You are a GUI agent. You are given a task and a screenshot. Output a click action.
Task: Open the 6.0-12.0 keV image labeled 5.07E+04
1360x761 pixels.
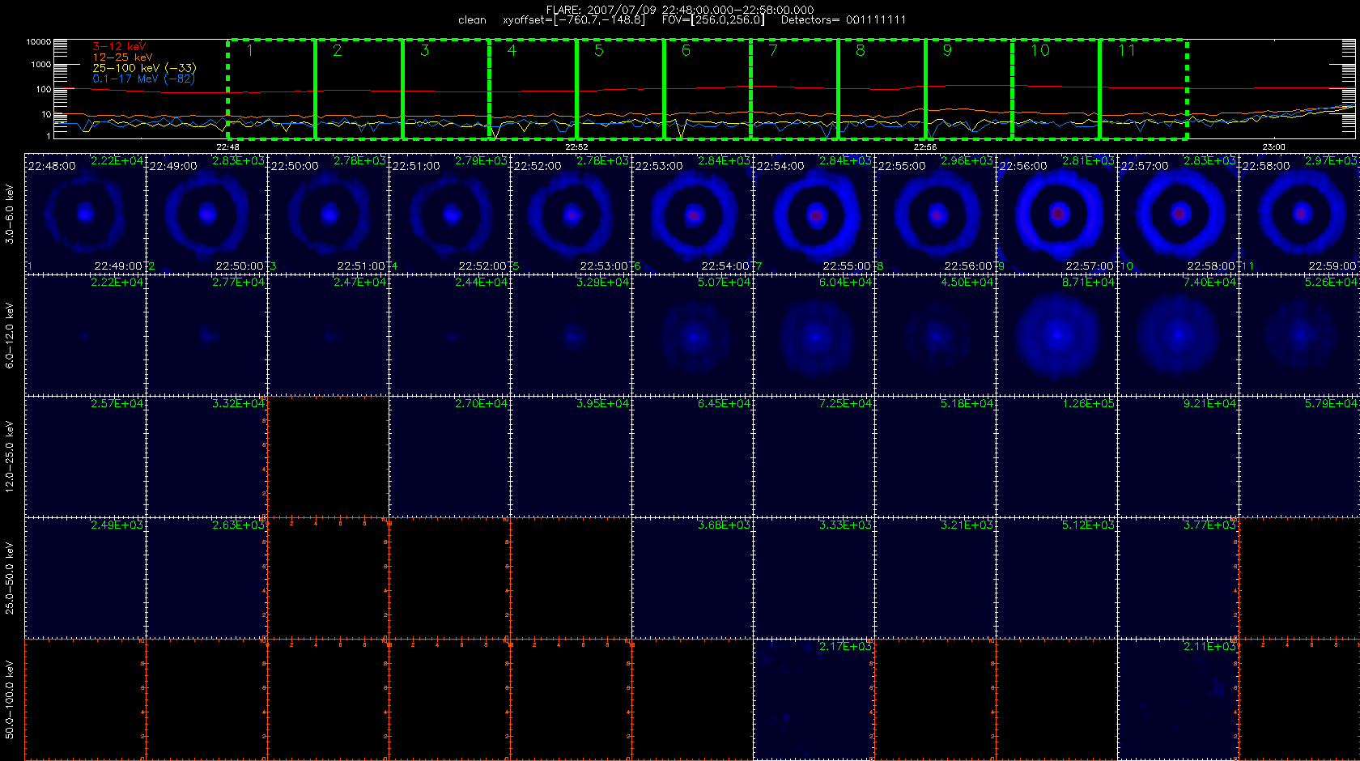692,335
